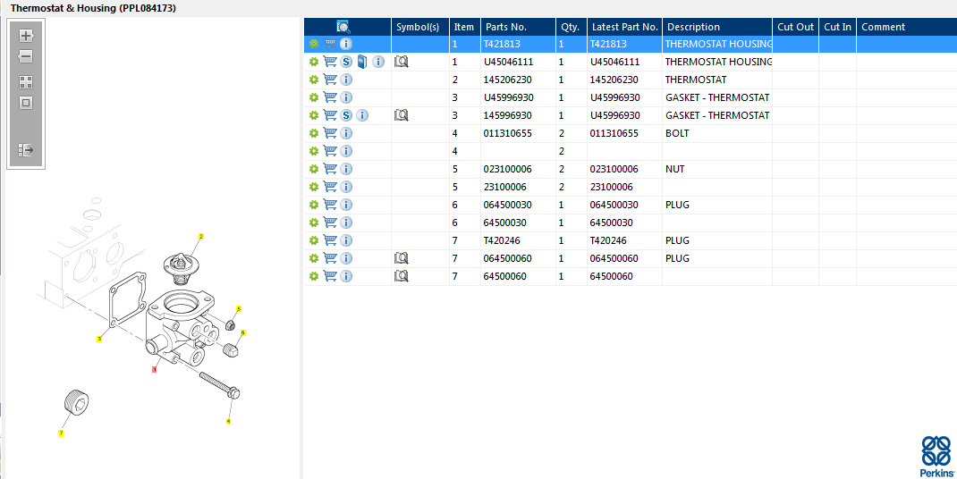Sort by Description column header
This screenshot has width=957, height=479.
coord(717,27)
